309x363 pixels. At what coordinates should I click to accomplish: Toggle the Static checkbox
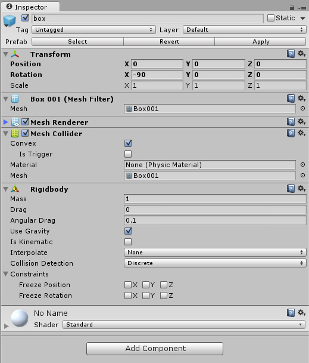(271, 18)
